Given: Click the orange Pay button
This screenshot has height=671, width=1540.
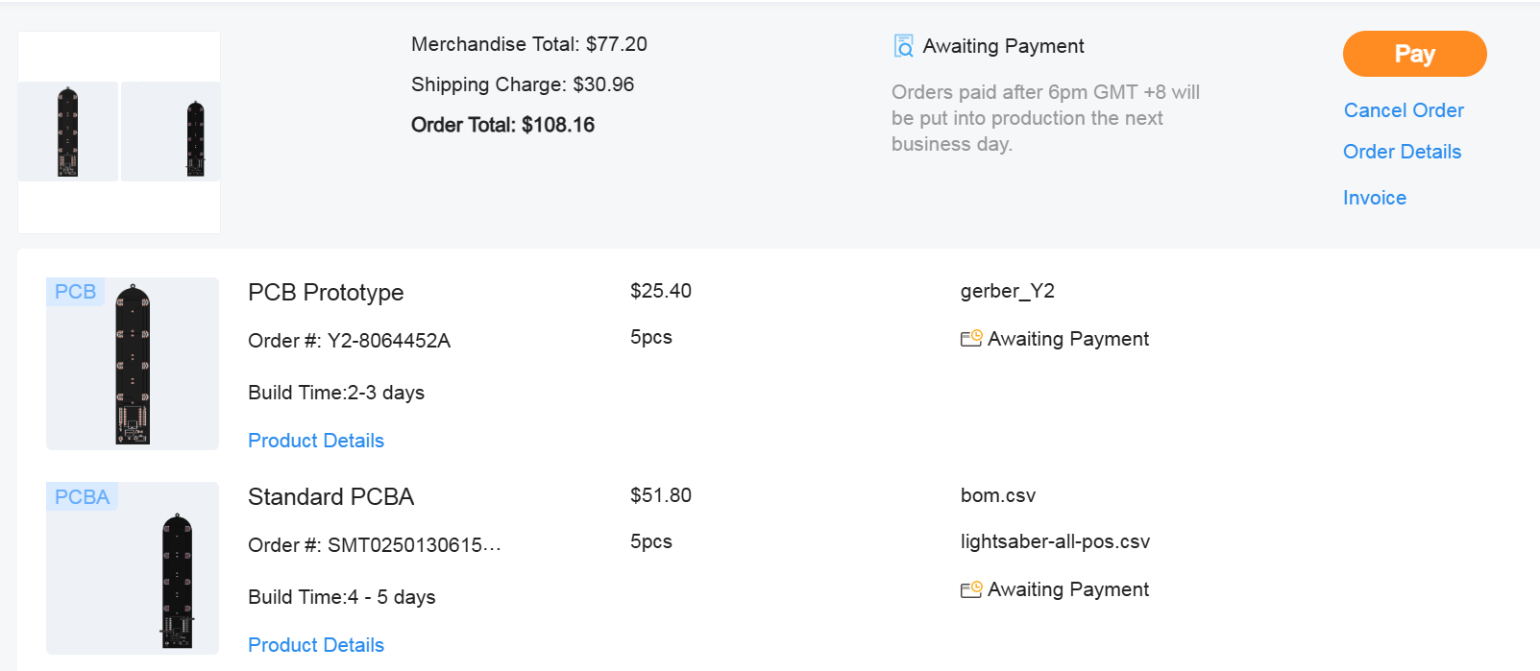Looking at the screenshot, I should [x=1414, y=54].
